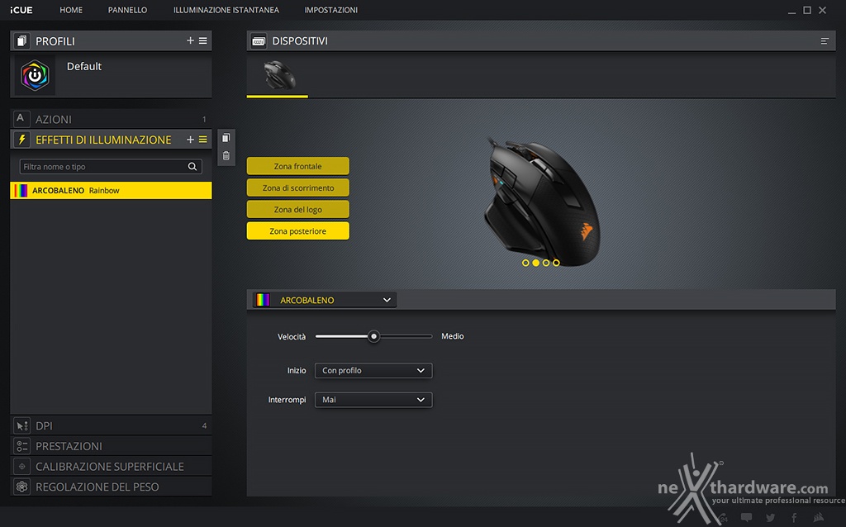Select the third mouse LED dot

click(x=546, y=263)
